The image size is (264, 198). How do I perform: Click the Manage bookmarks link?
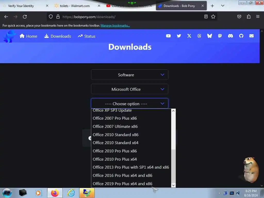115,26
